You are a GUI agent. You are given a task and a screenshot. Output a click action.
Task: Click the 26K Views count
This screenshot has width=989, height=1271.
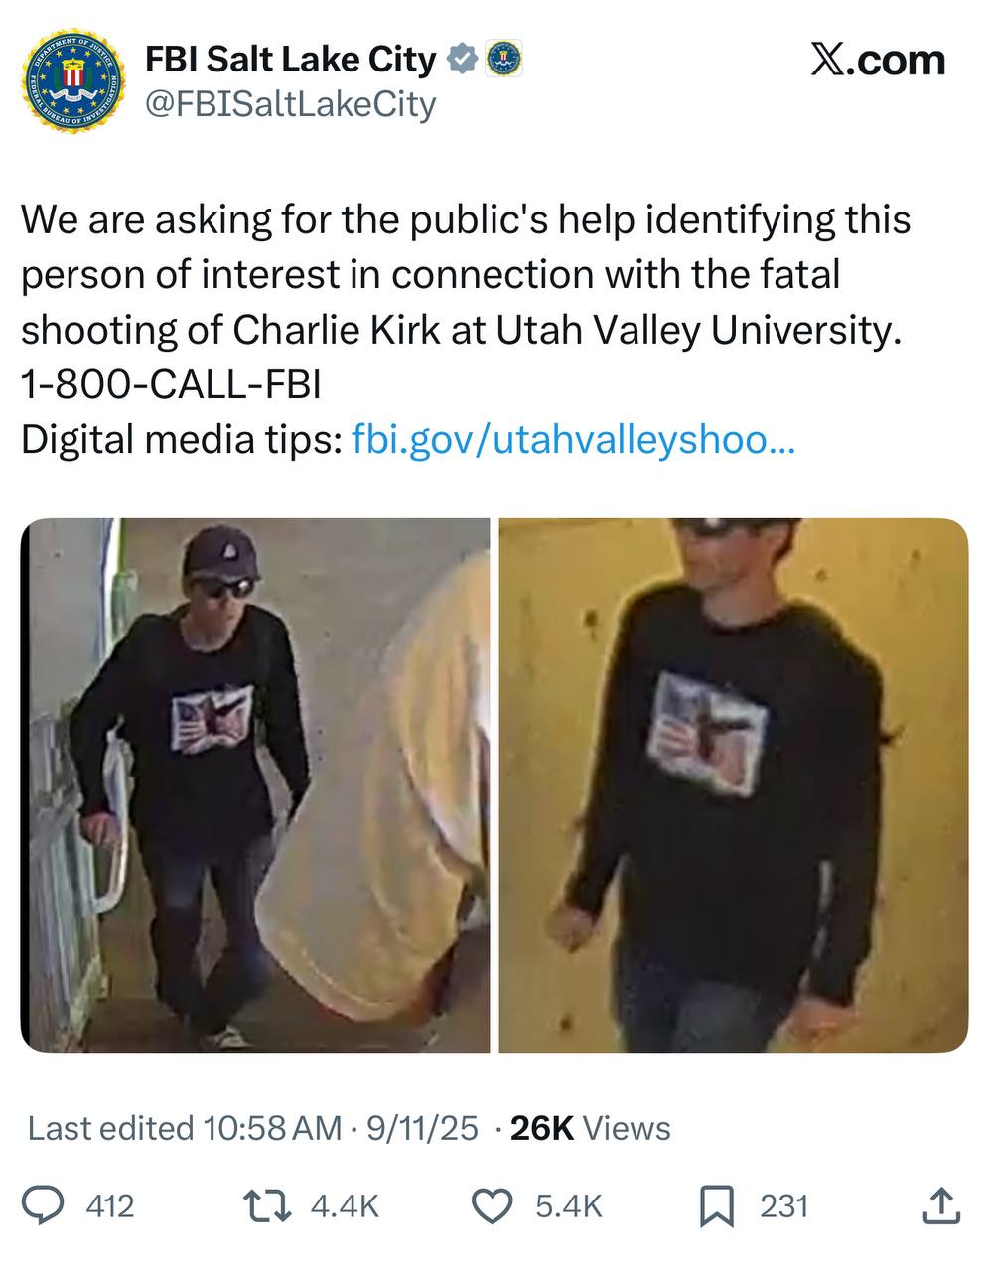click(x=590, y=1128)
